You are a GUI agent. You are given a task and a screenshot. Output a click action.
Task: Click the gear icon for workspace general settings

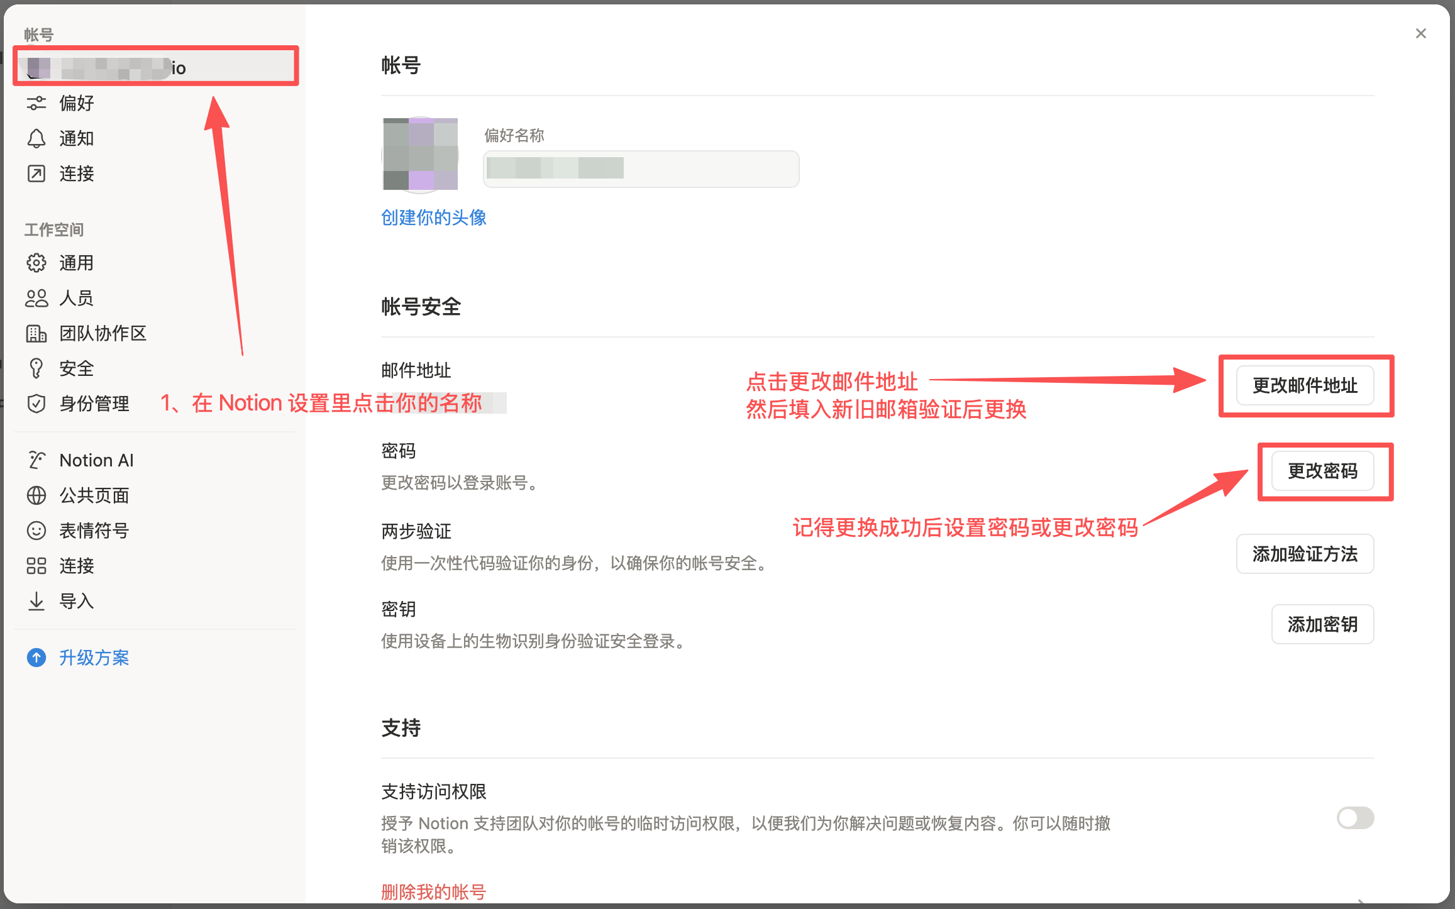(36, 263)
